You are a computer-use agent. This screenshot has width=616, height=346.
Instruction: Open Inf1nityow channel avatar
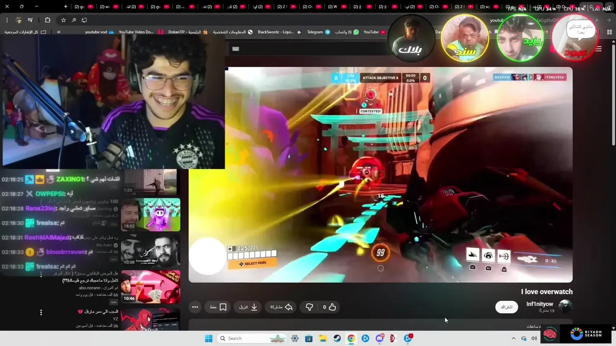565,307
